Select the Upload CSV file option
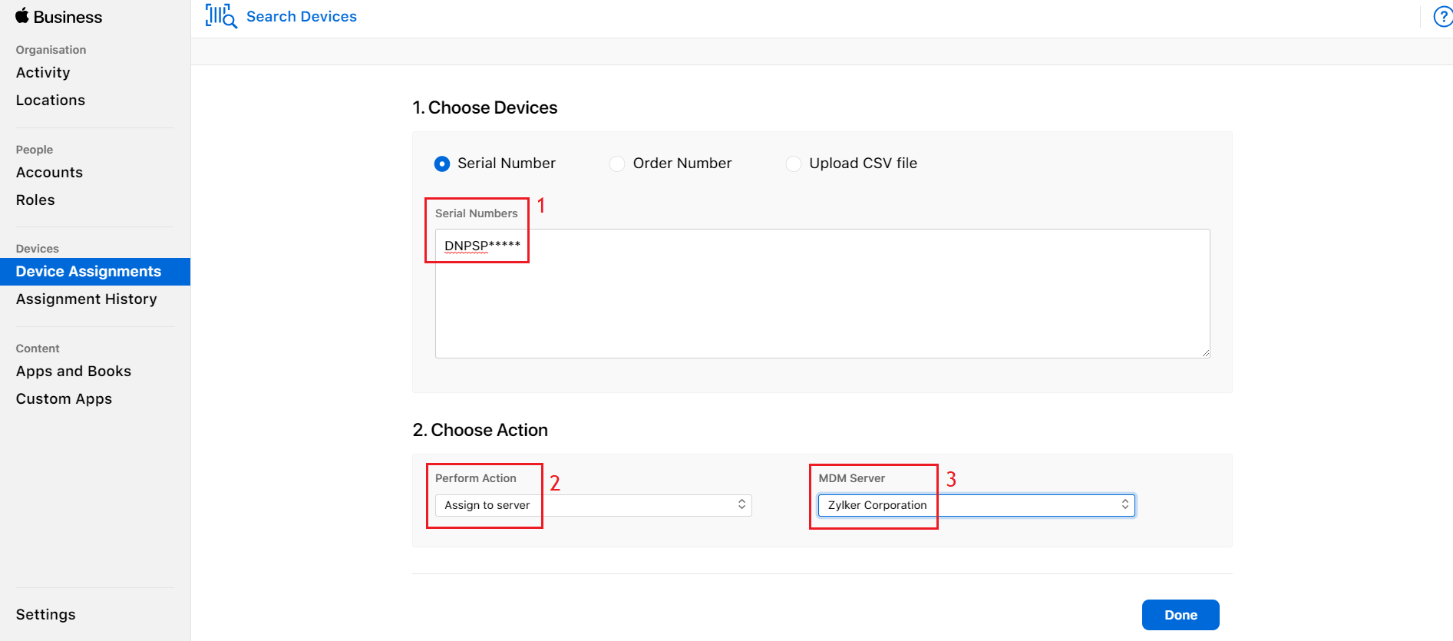 pyautogui.click(x=794, y=164)
